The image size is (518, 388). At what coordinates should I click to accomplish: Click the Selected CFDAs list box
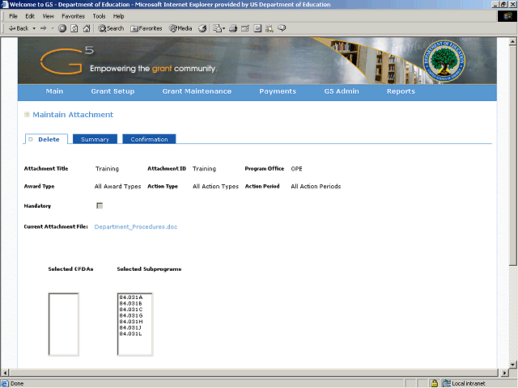click(63, 324)
